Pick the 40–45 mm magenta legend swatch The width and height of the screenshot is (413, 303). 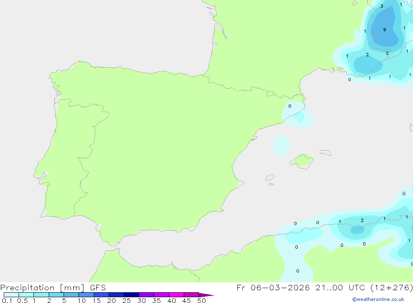coord(176,295)
